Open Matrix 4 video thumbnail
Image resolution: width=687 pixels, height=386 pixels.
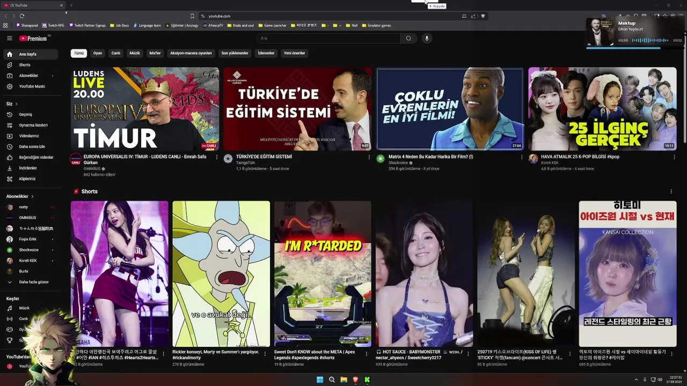pyautogui.click(x=450, y=109)
